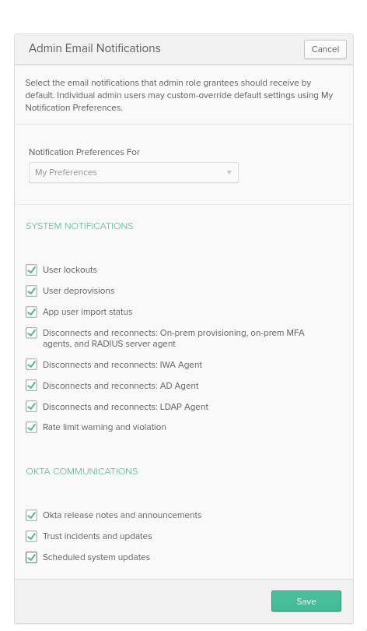Disable LDAP Agent disconnect notifications
This screenshot has height=631, width=367.
pyautogui.click(x=31, y=407)
